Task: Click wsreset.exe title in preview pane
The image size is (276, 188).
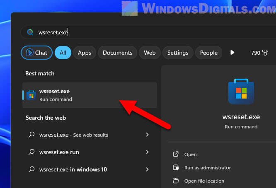Action: click(241, 117)
